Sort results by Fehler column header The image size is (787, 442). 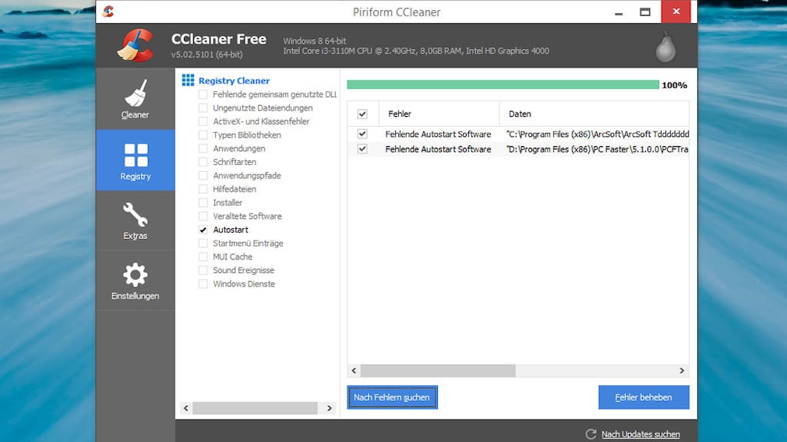[x=438, y=114]
